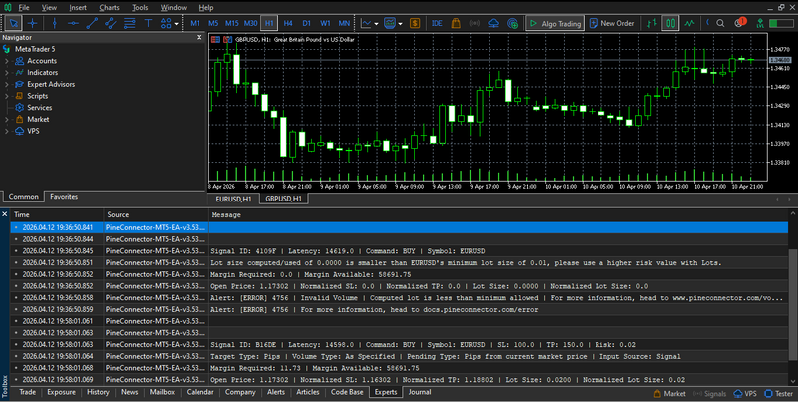
Task: Open the Favorites navigator tab
Action: click(64, 196)
